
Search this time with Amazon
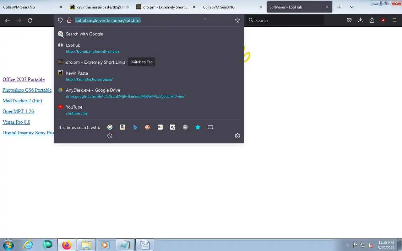(x=122, y=127)
